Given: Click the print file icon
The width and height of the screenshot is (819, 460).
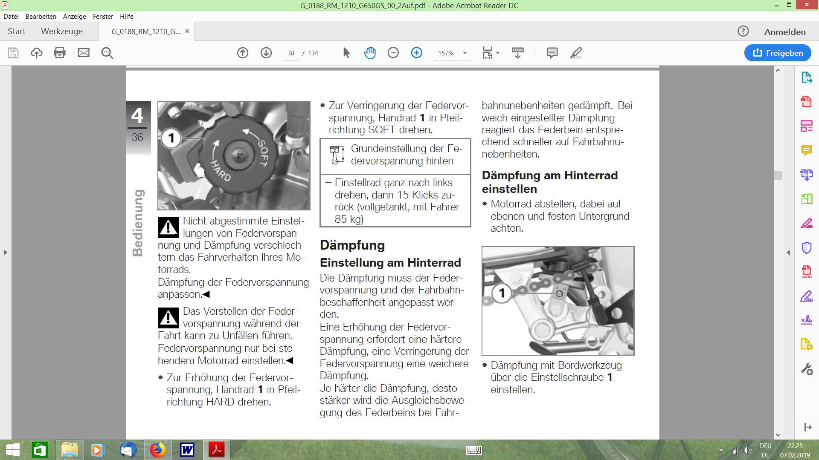Looking at the screenshot, I should pyautogui.click(x=60, y=53).
